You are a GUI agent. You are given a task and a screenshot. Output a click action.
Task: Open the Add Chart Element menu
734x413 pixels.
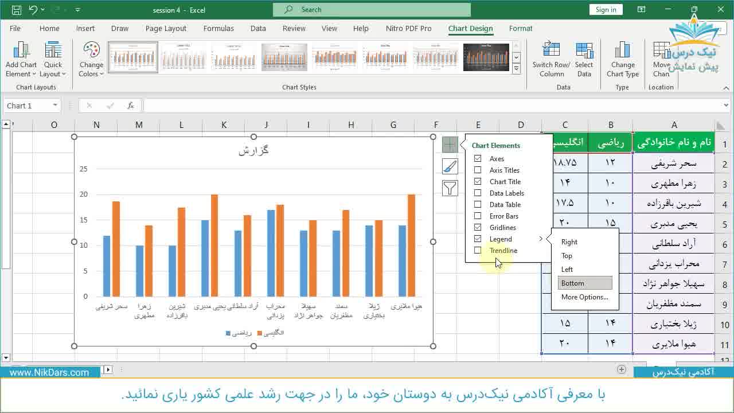click(x=21, y=59)
